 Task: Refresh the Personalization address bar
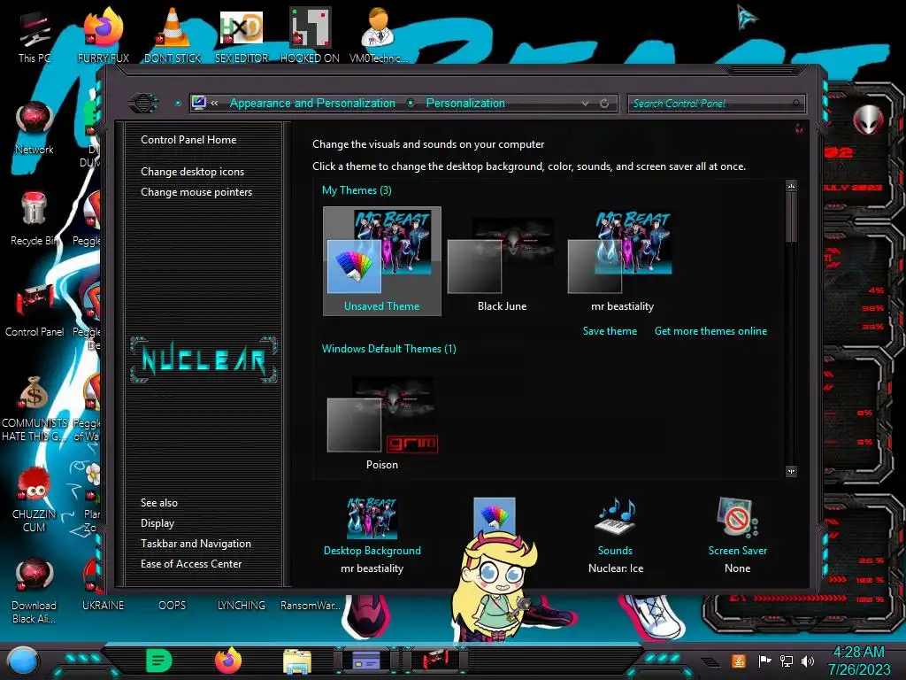604,103
